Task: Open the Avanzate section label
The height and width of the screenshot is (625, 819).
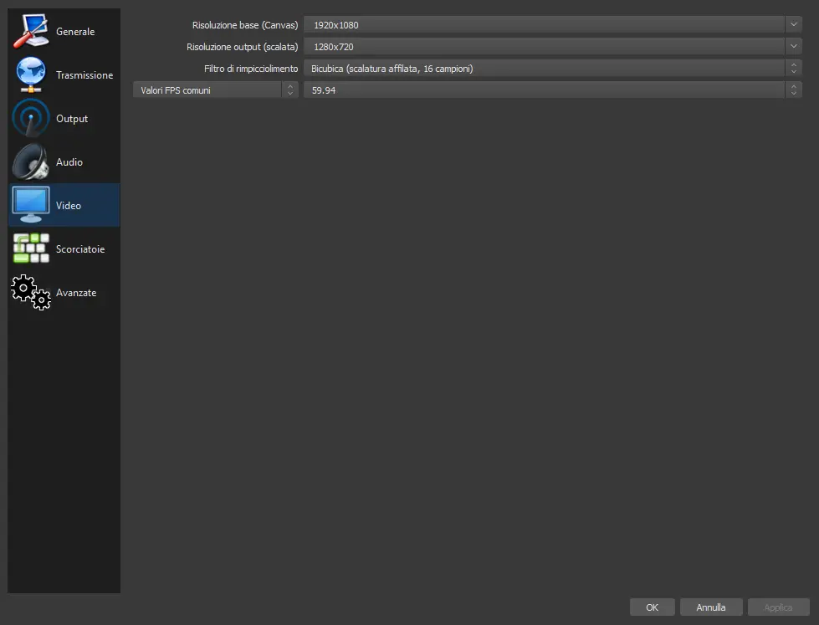Action: (76, 293)
